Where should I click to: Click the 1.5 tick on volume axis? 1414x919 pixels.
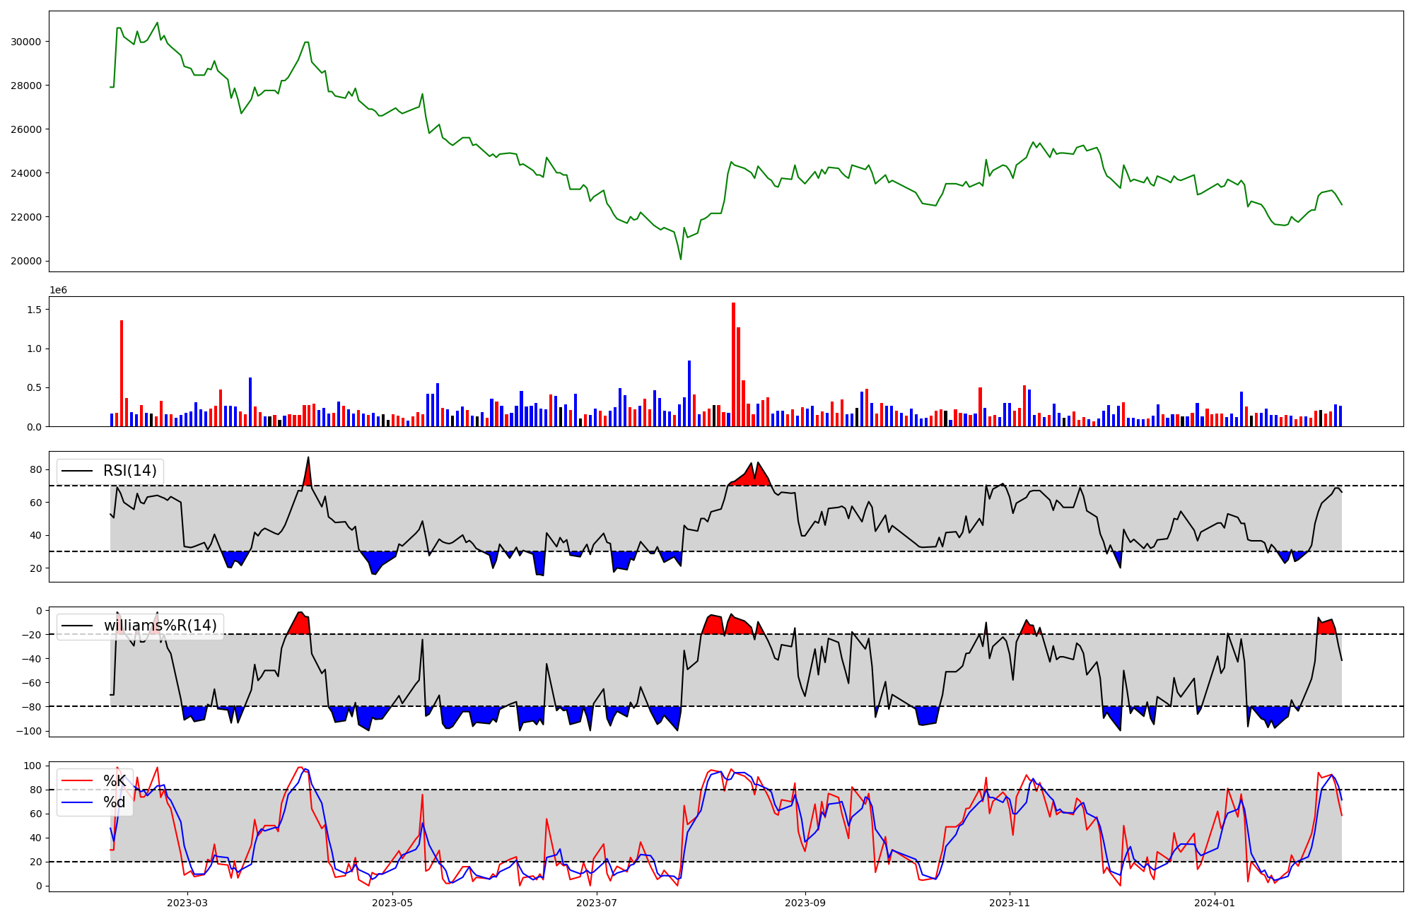(34, 310)
